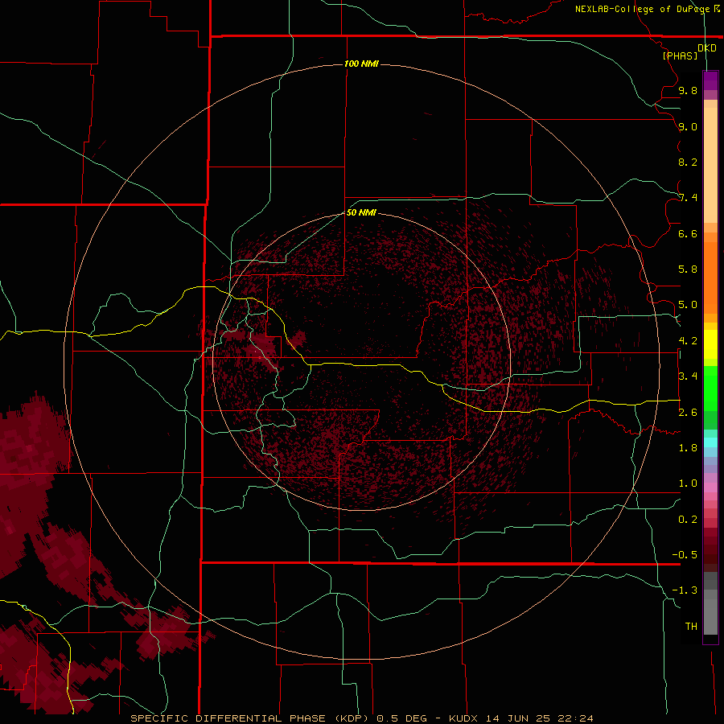
Task: Click the "SPECIFIC DIFFERENTIAL PHASE (KDP)" product title
Action: tap(249, 718)
